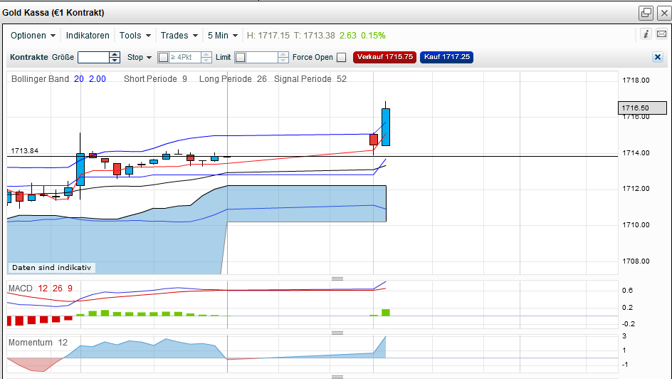Click the blue Kauf 1717.25 button
The image size is (672, 379).
(x=447, y=57)
